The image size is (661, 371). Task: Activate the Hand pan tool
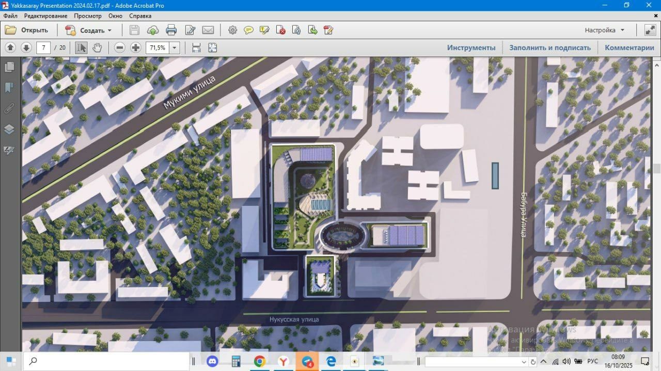coord(97,47)
